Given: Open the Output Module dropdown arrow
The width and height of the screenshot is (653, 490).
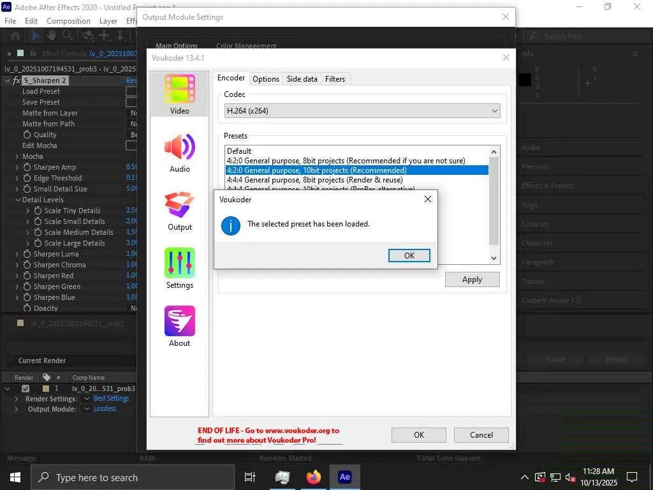Looking at the screenshot, I should click(87, 409).
